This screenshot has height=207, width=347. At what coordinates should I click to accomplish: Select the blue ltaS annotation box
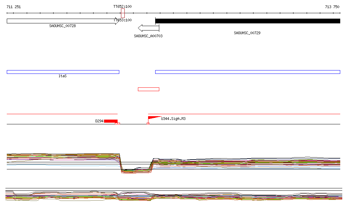click(x=63, y=72)
